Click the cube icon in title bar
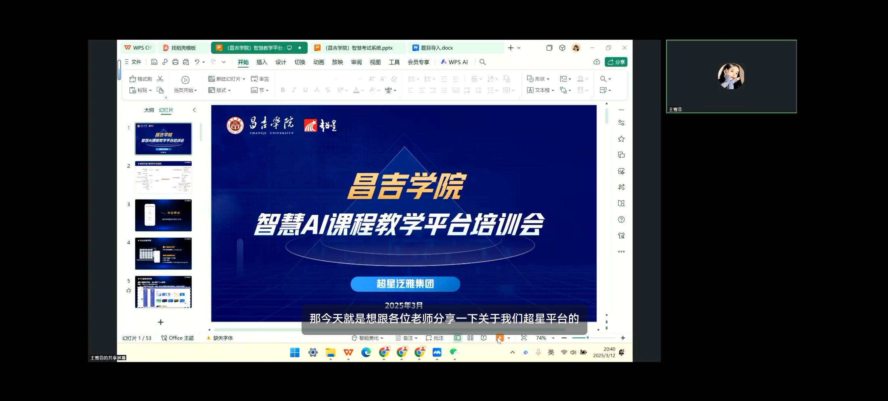 pos(562,48)
